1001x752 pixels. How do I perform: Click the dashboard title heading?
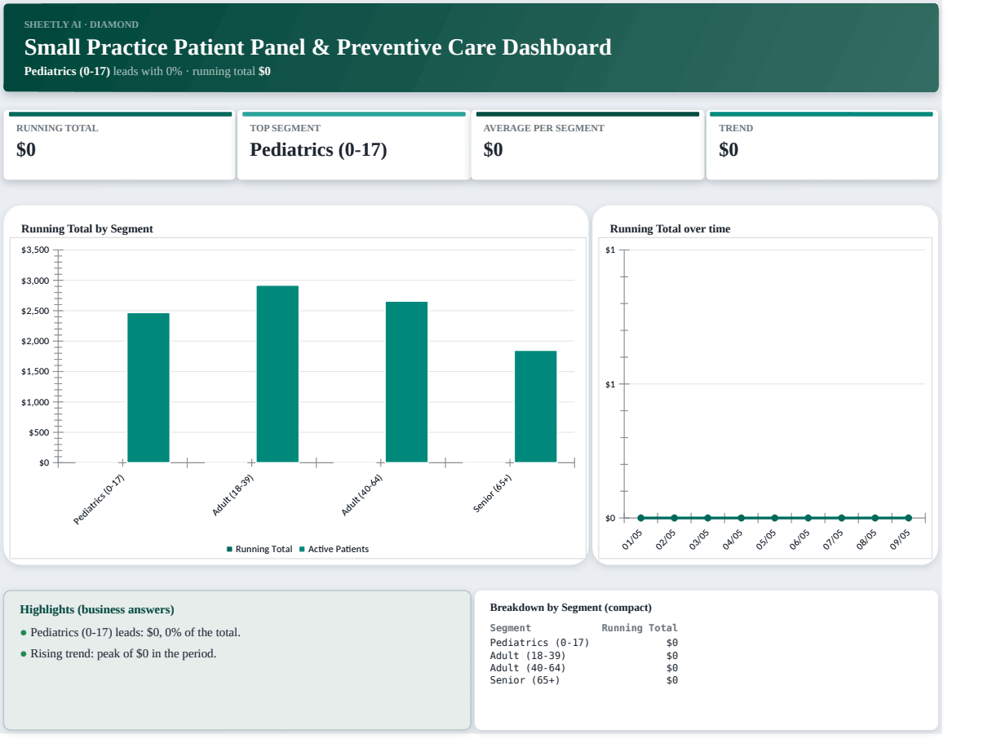pyautogui.click(x=317, y=47)
